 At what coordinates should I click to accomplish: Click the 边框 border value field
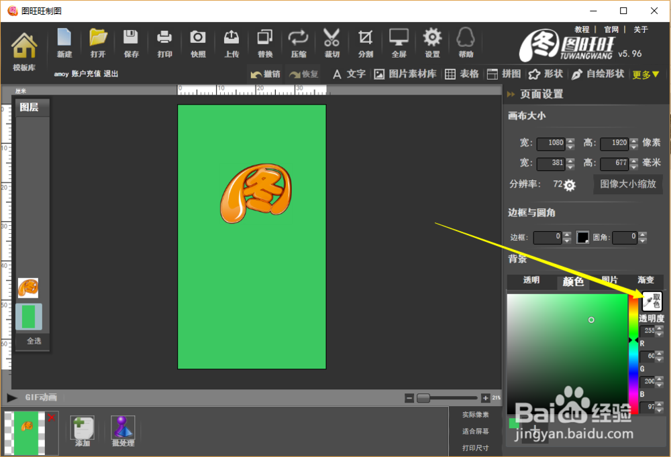click(x=548, y=237)
